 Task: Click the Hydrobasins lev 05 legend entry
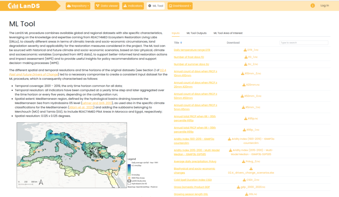(x=137, y=184)
